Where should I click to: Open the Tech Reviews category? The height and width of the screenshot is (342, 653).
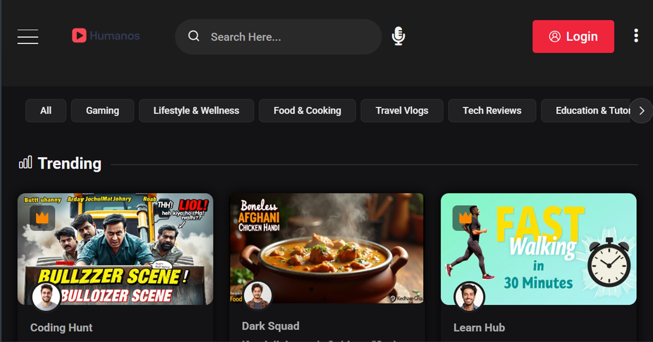coord(492,111)
